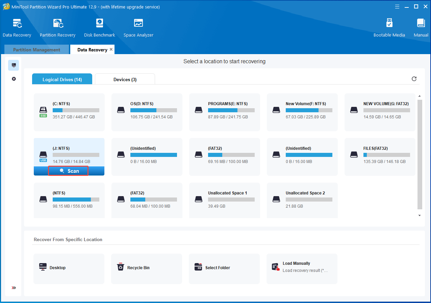The image size is (431, 303).
Task: Select the 68.04 MB FAT32 partition icon
Action: click(121, 199)
